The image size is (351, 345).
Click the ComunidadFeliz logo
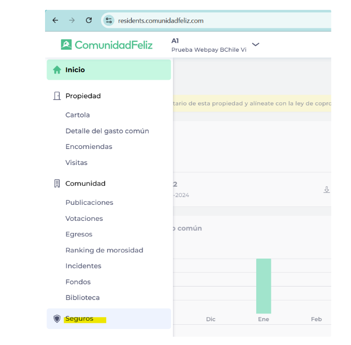(x=107, y=45)
